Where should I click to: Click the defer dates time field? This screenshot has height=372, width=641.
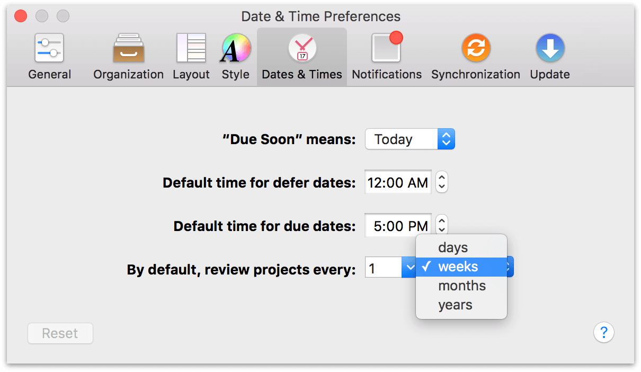[x=398, y=183]
